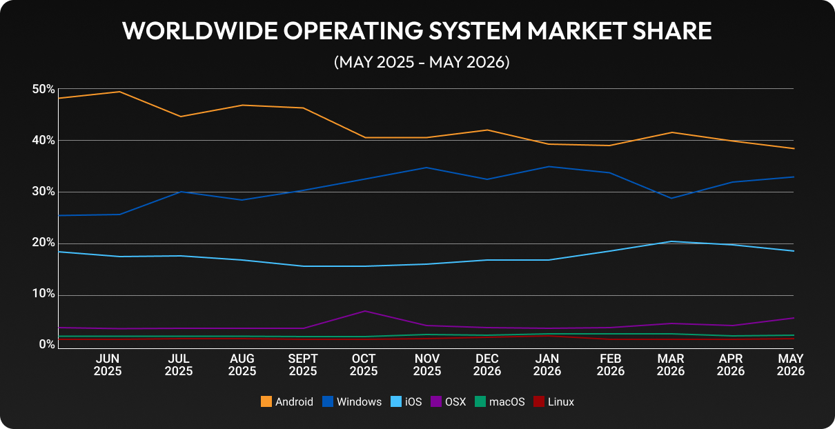Click the iOS light blue legend swatch
835x429 pixels.
coord(396,401)
